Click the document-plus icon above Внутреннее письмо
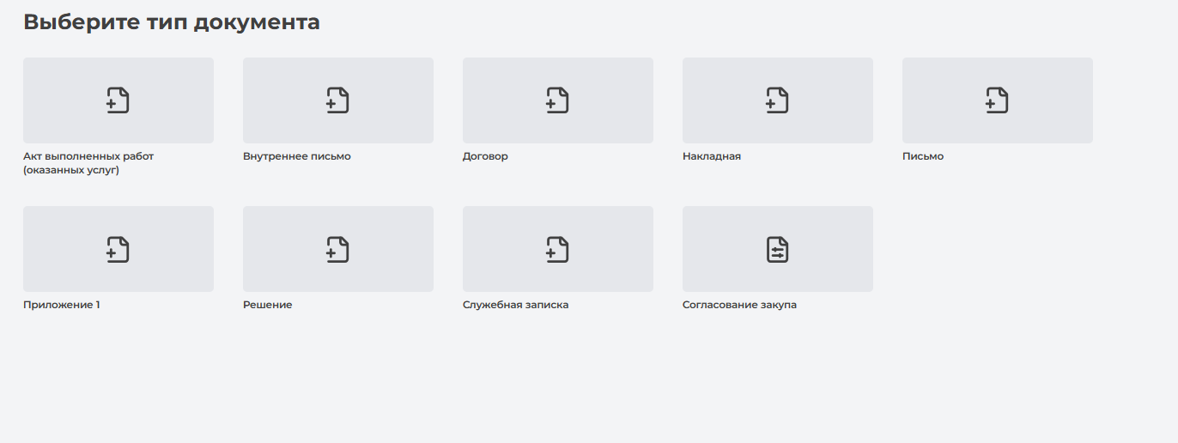Viewport: 1178px width, 443px height. click(337, 100)
